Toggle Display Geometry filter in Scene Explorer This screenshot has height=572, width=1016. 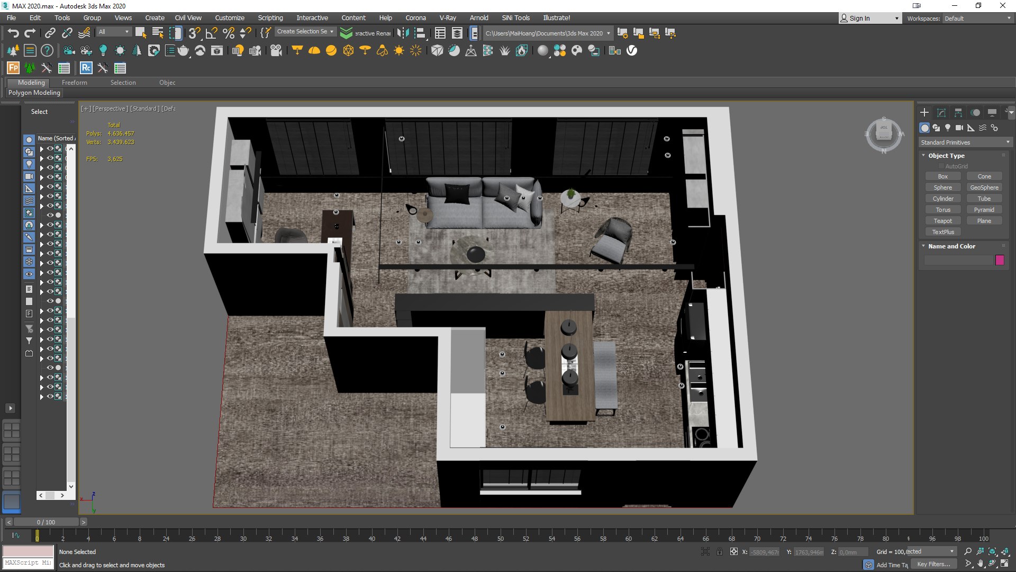[x=29, y=140]
